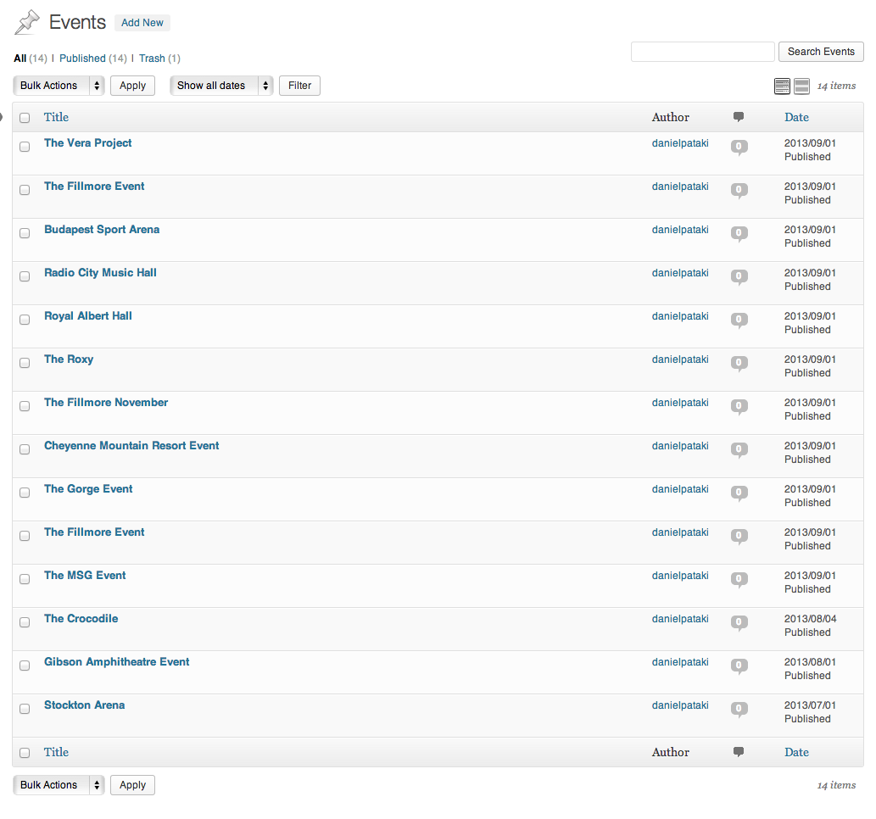Image resolution: width=876 pixels, height=819 pixels.
Task: Open comment bubble for The MSG Event
Action: 739,579
